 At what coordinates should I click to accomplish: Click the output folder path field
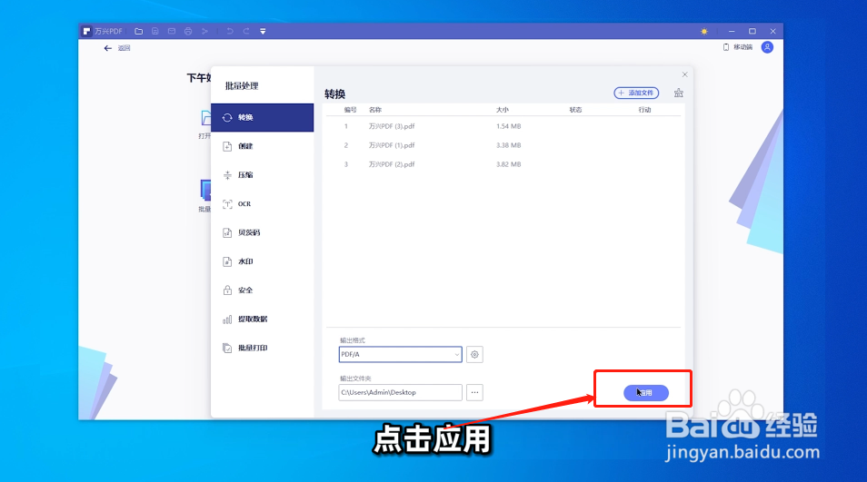pos(400,392)
